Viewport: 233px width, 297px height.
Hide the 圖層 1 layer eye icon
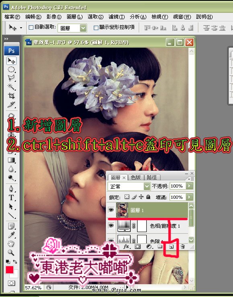pos(111,210)
